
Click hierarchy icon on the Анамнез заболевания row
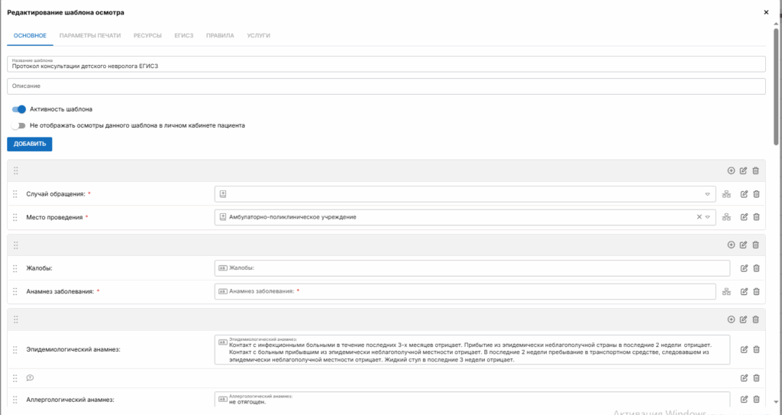point(726,291)
